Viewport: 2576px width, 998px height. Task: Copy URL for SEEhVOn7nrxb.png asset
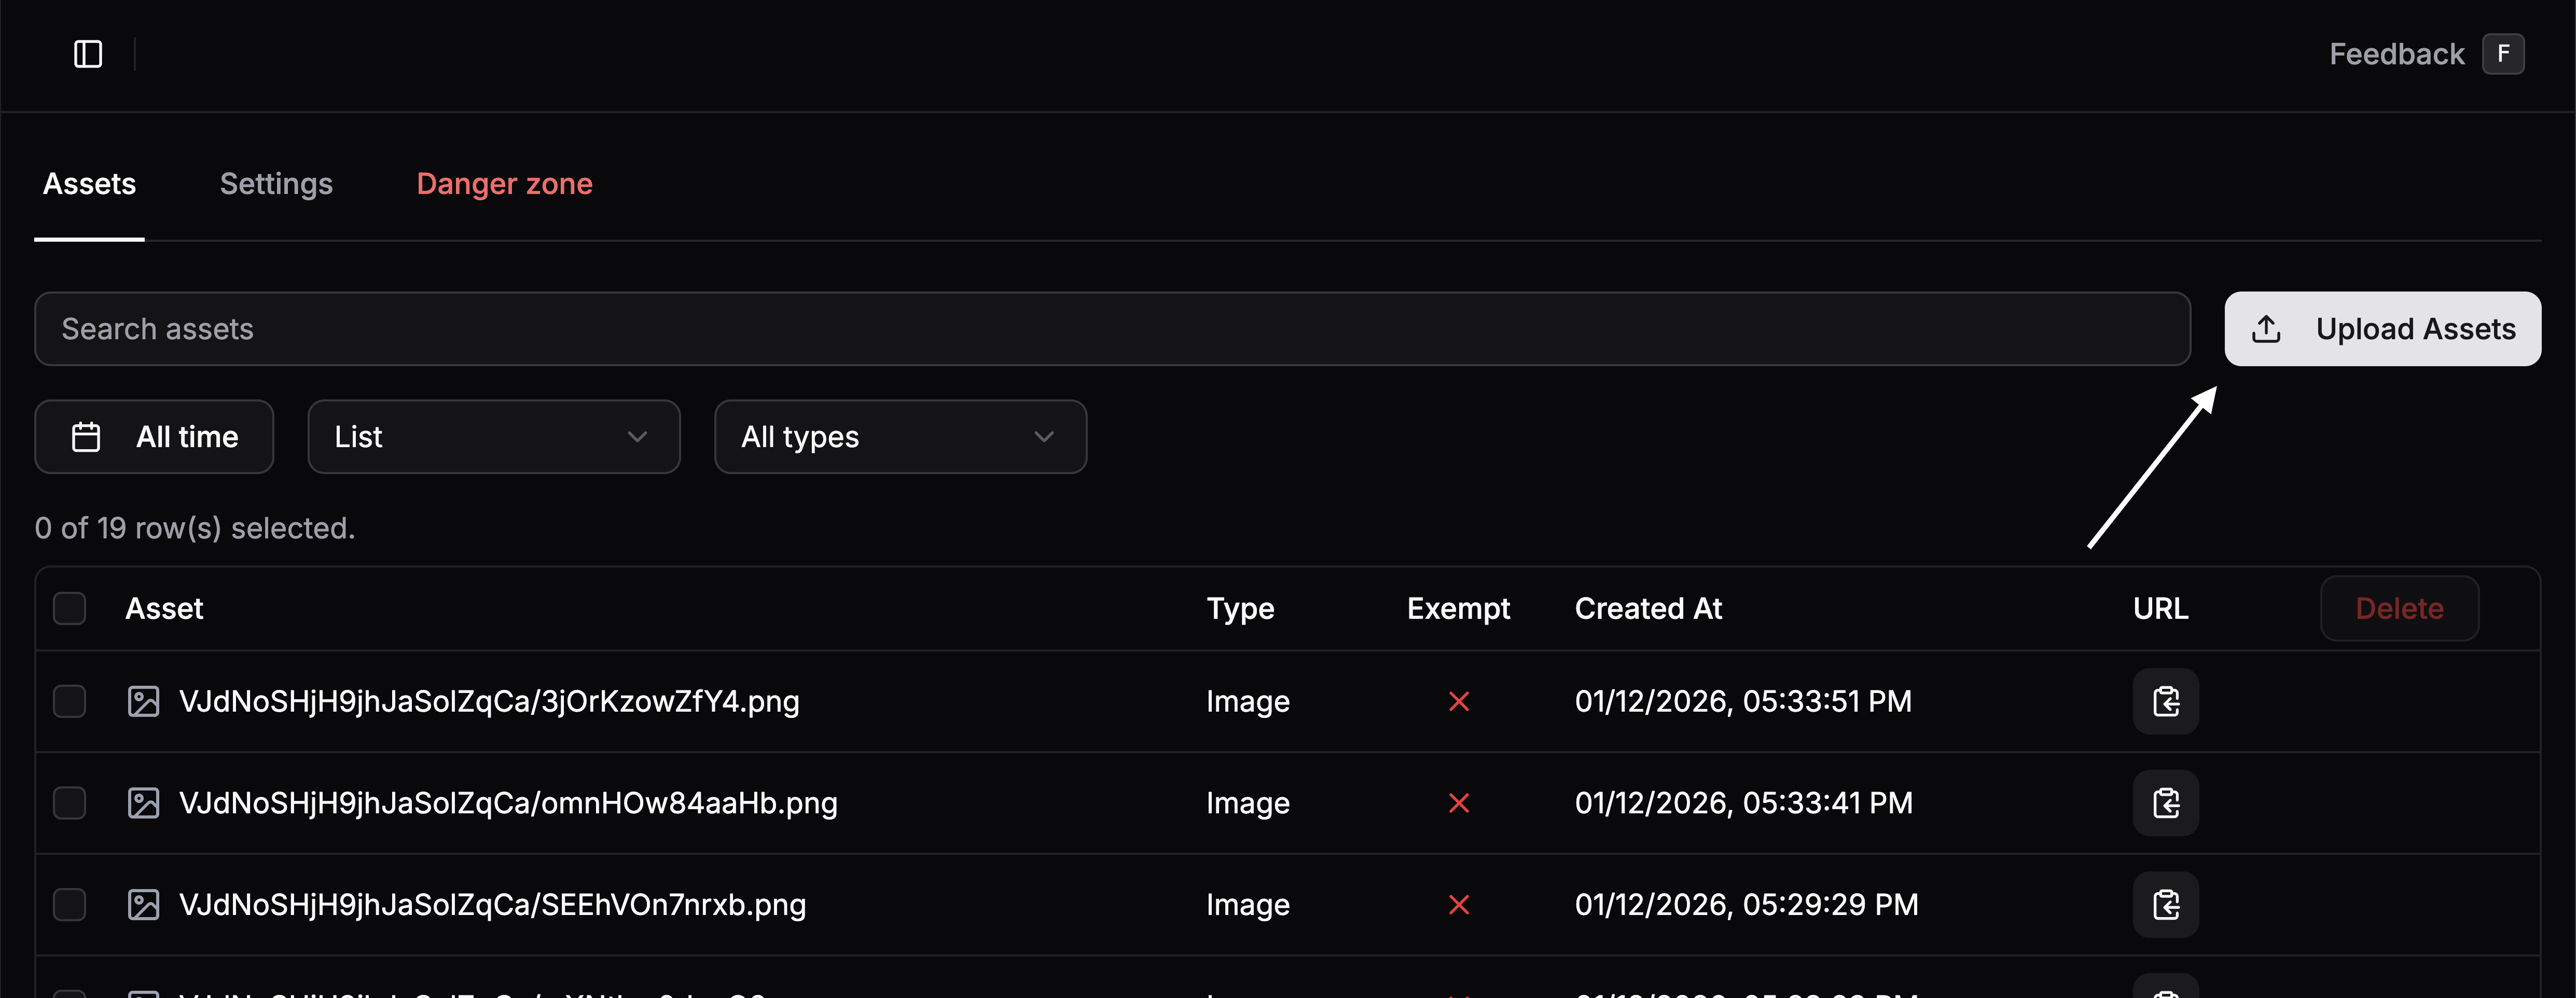2165,904
